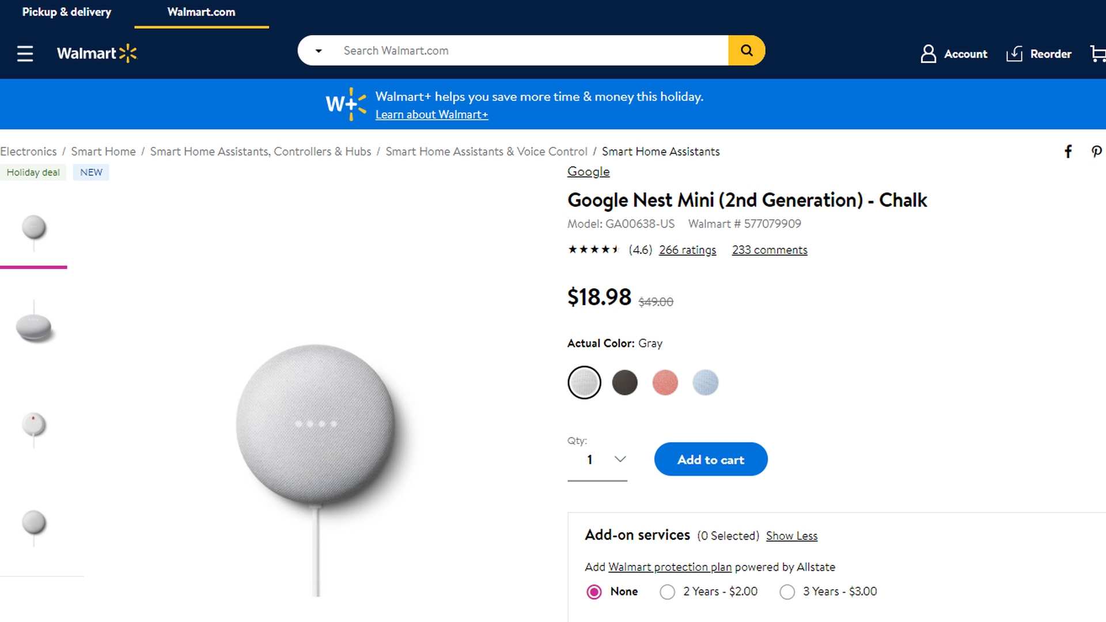Image resolution: width=1106 pixels, height=622 pixels.
Task: Open the Account person icon
Action: pyautogui.click(x=928, y=54)
